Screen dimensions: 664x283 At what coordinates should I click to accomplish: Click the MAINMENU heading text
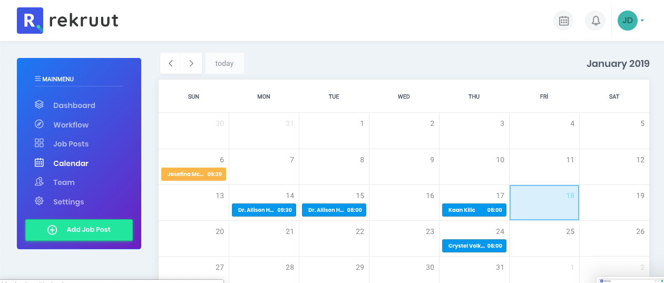58,79
